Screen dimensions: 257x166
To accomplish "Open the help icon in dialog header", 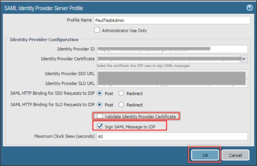I will (250, 8).
